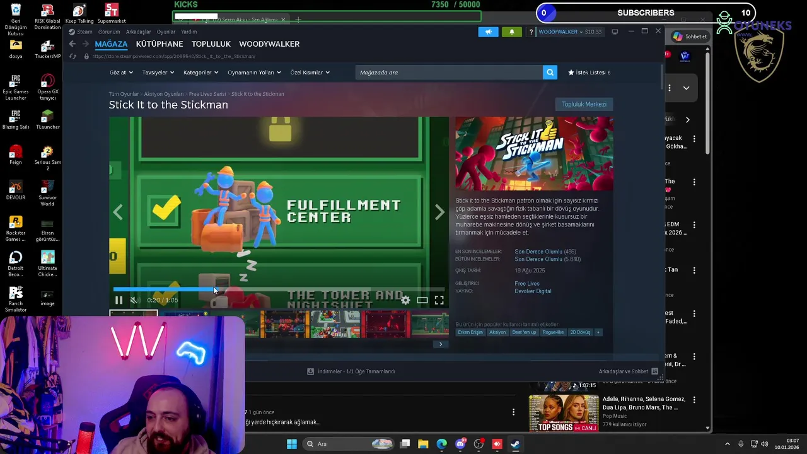
Task: Open İstek Listesi wishlist
Action: (x=589, y=73)
